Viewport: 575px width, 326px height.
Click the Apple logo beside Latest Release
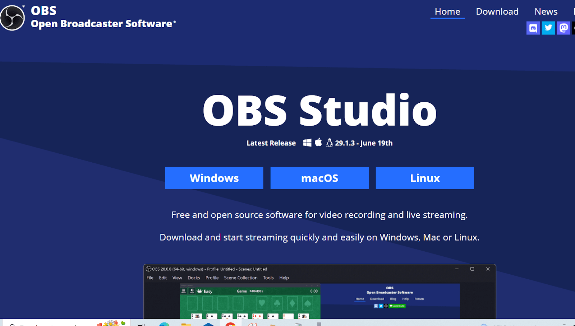click(318, 142)
